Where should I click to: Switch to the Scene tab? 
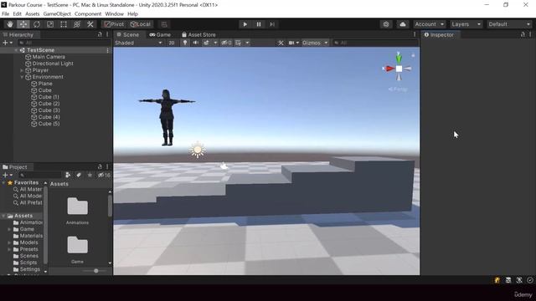click(x=128, y=35)
